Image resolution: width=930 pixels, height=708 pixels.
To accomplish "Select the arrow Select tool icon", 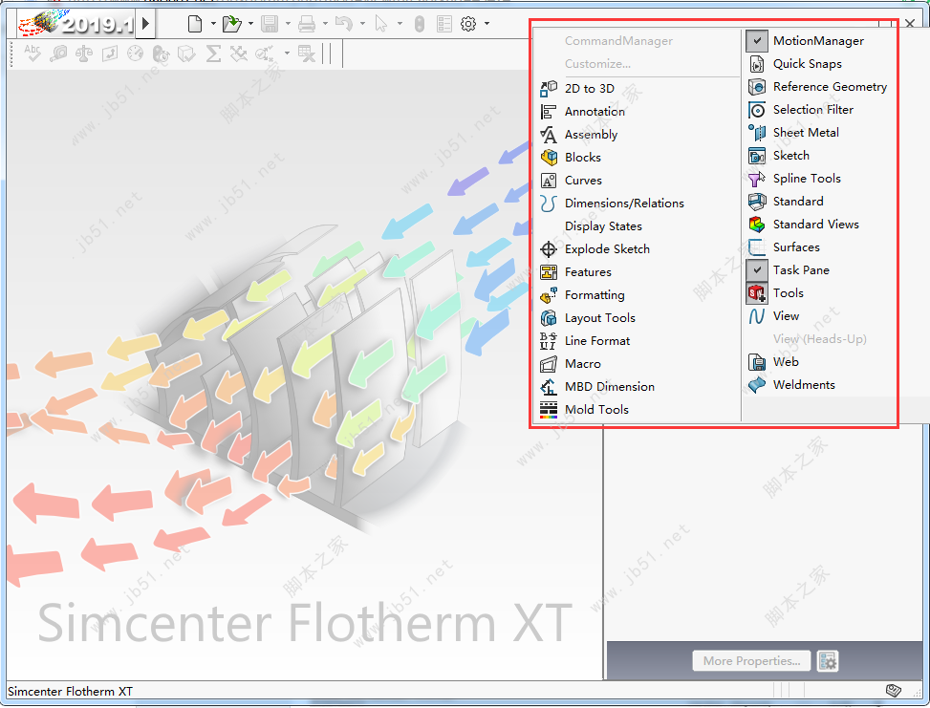I will (381, 23).
